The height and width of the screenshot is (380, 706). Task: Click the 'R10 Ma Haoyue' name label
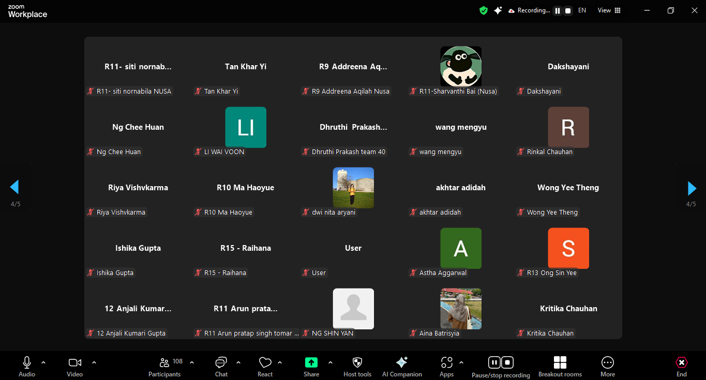coord(228,212)
